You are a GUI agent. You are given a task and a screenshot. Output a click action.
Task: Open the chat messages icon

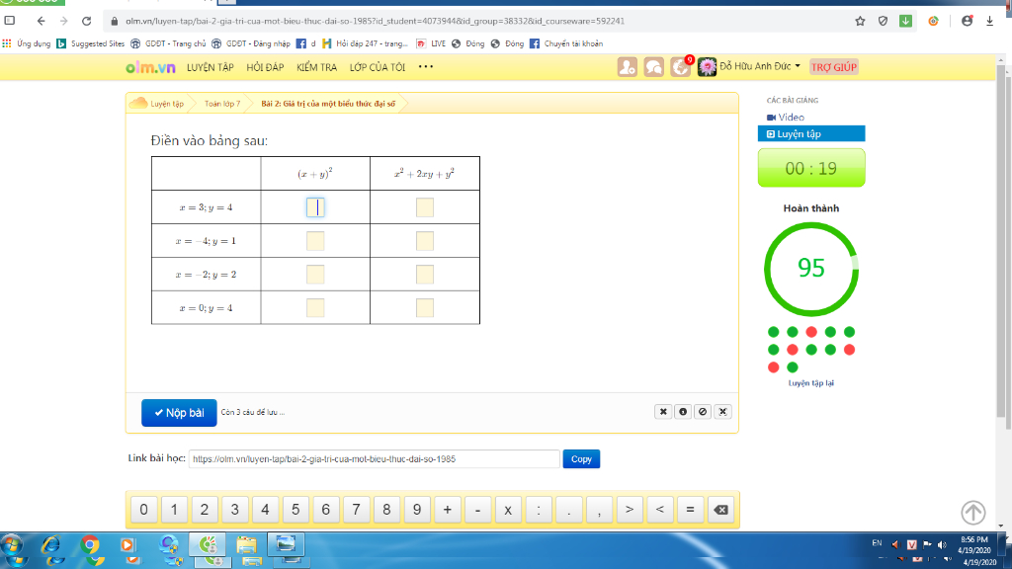click(653, 67)
